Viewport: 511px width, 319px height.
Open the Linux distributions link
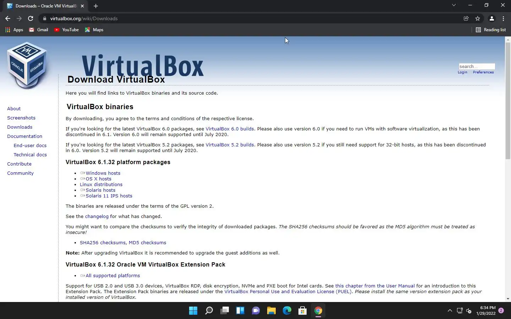pos(101,185)
